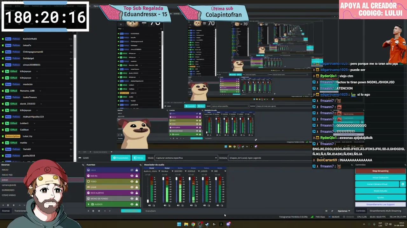Mute the OBS audio channel speaker icon
Viewport: 407px width, 228px height.
(x=218, y=205)
